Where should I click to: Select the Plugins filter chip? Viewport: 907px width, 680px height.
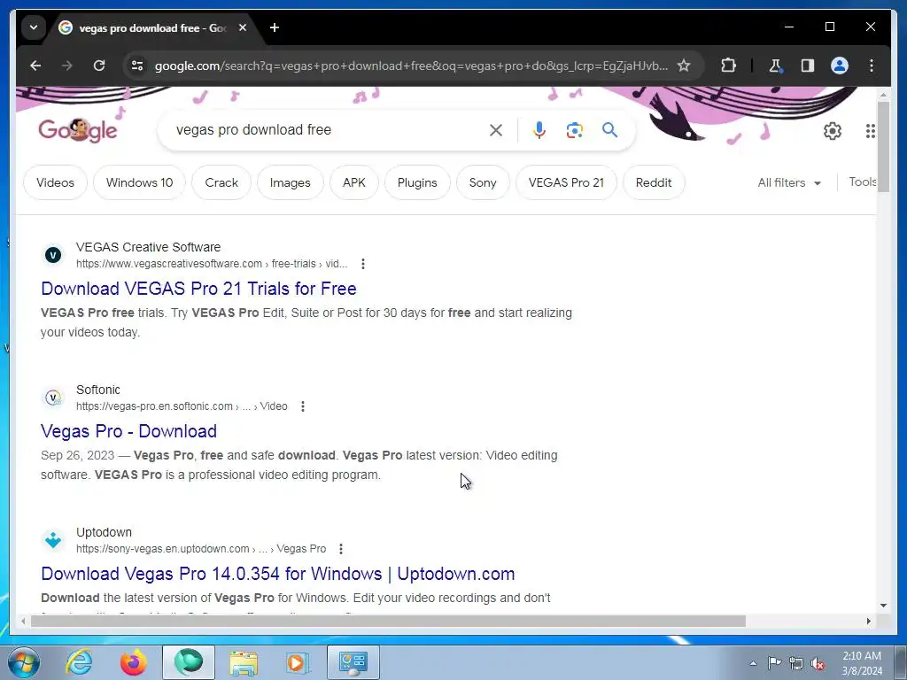(417, 182)
